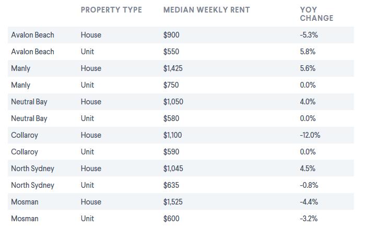Select the Manly Unit row name
366x228 pixels.
tap(21, 85)
